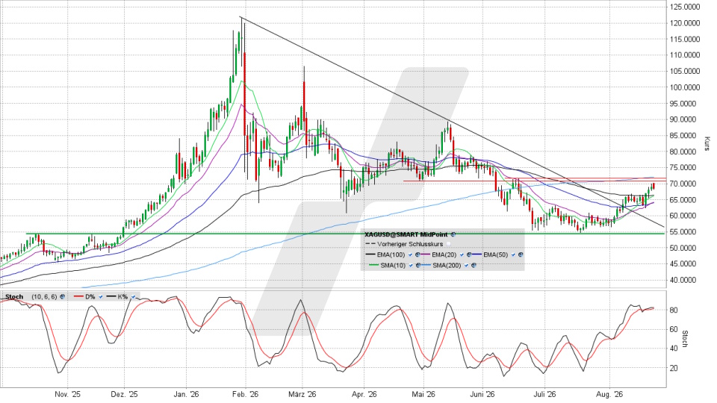Click the 100.0000 price axis label
The width and height of the screenshot is (717, 403).
click(x=686, y=87)
